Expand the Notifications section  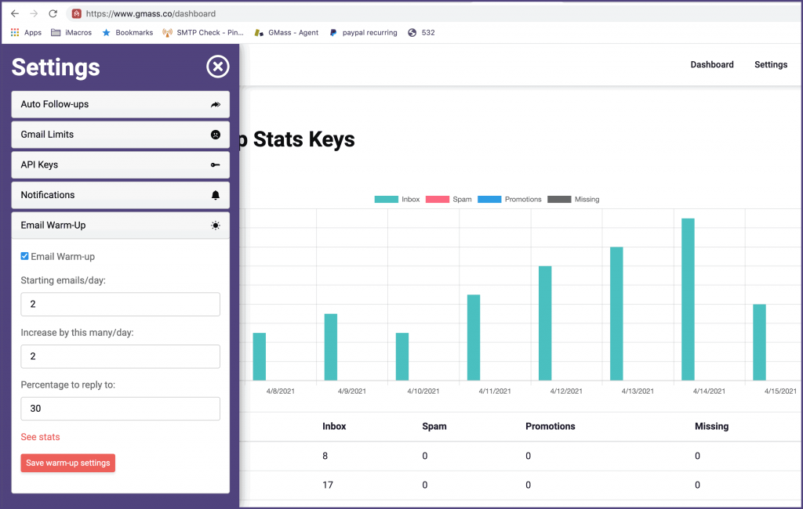tap(120, 195)
